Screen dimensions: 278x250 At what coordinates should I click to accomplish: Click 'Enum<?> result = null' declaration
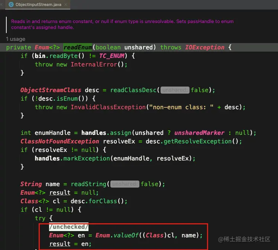[59, 192]
